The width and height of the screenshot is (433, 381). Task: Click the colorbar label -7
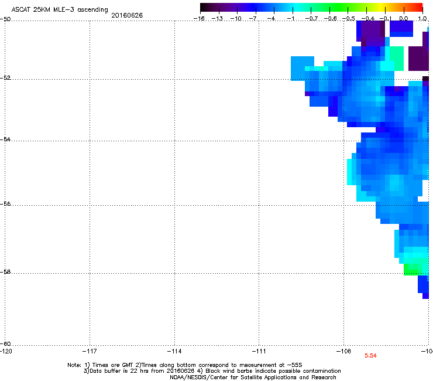pyautogui.click(x=253, y=19)
